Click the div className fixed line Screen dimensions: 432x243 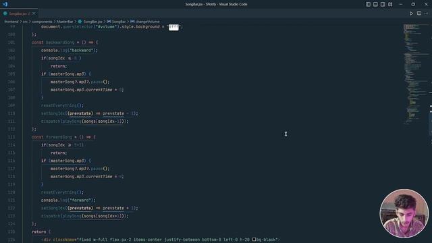[161, 240]
